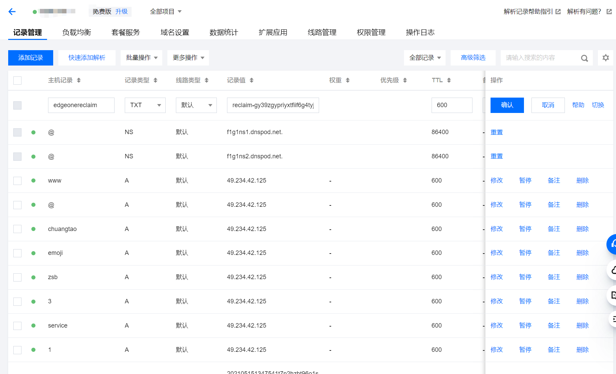
Task: Sort by 主机记录 column arrows
Action: (79, 80)
